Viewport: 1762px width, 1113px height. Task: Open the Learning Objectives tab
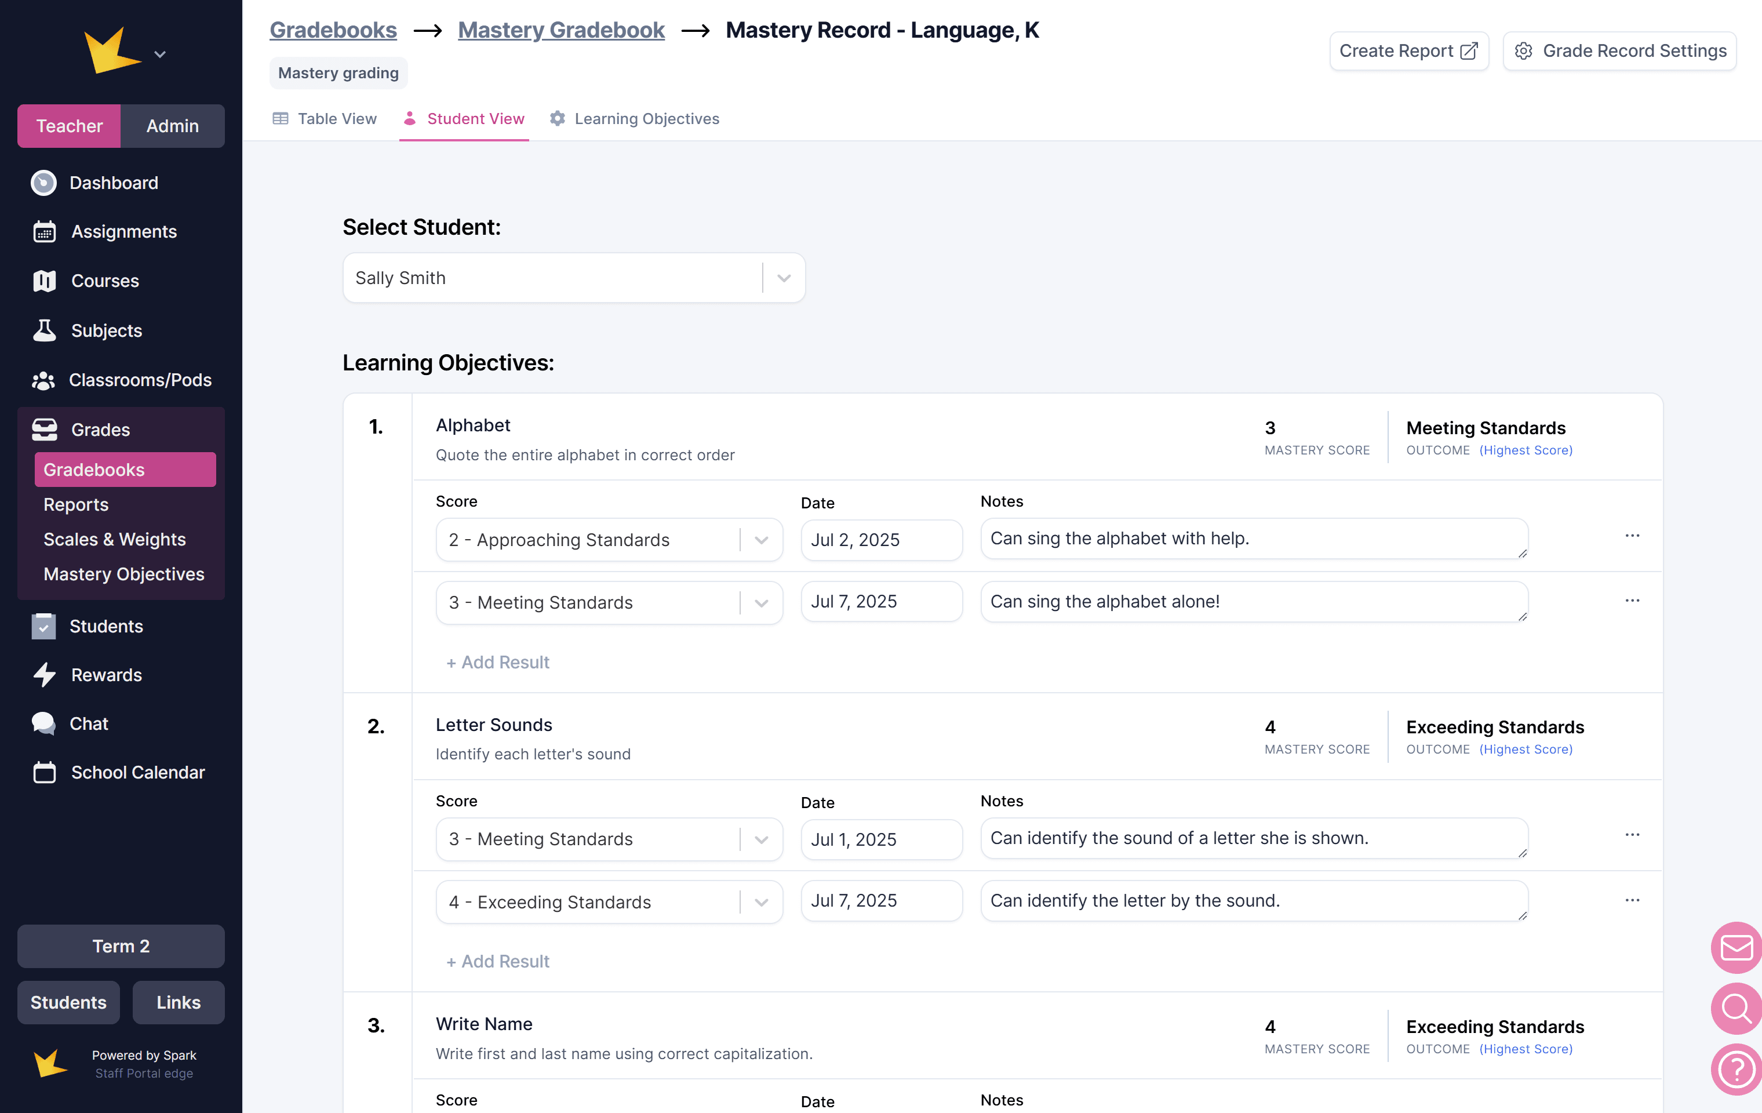635,118
